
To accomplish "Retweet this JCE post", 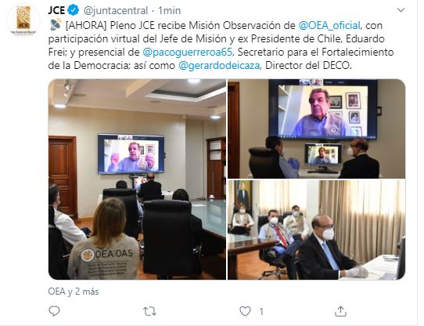I will pyautogui.click(x=149, y=311).
